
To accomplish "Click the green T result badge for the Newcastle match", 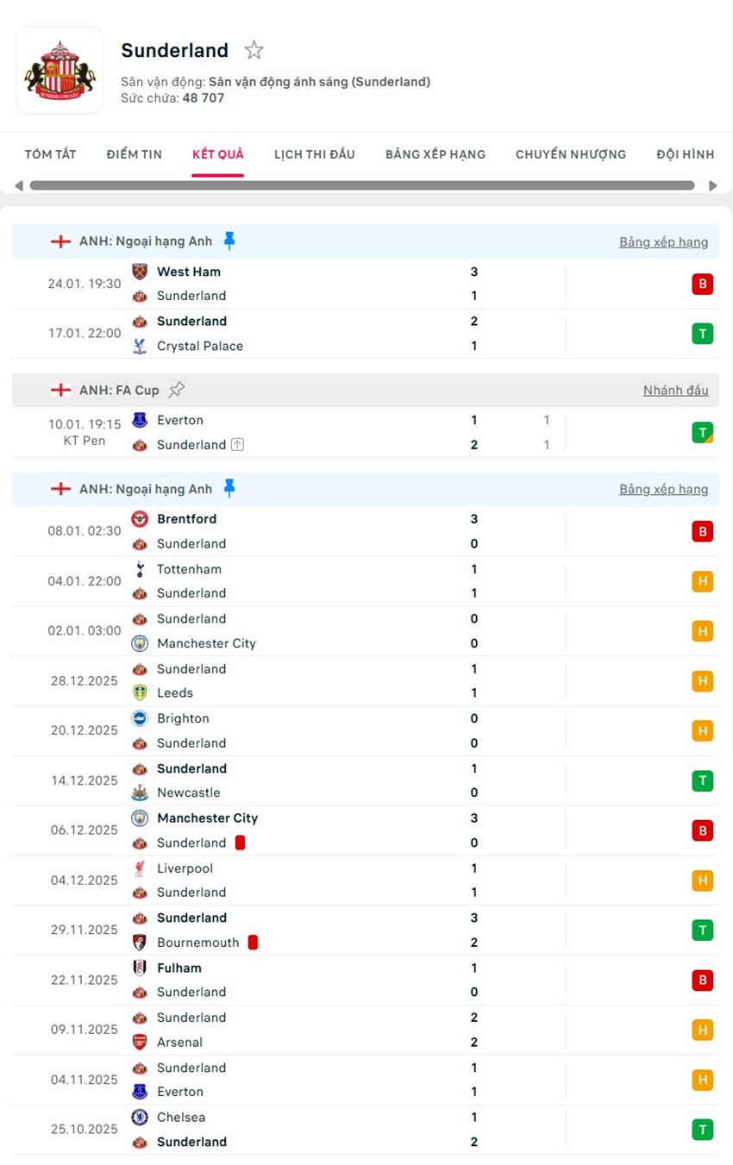I will (703, 780).
